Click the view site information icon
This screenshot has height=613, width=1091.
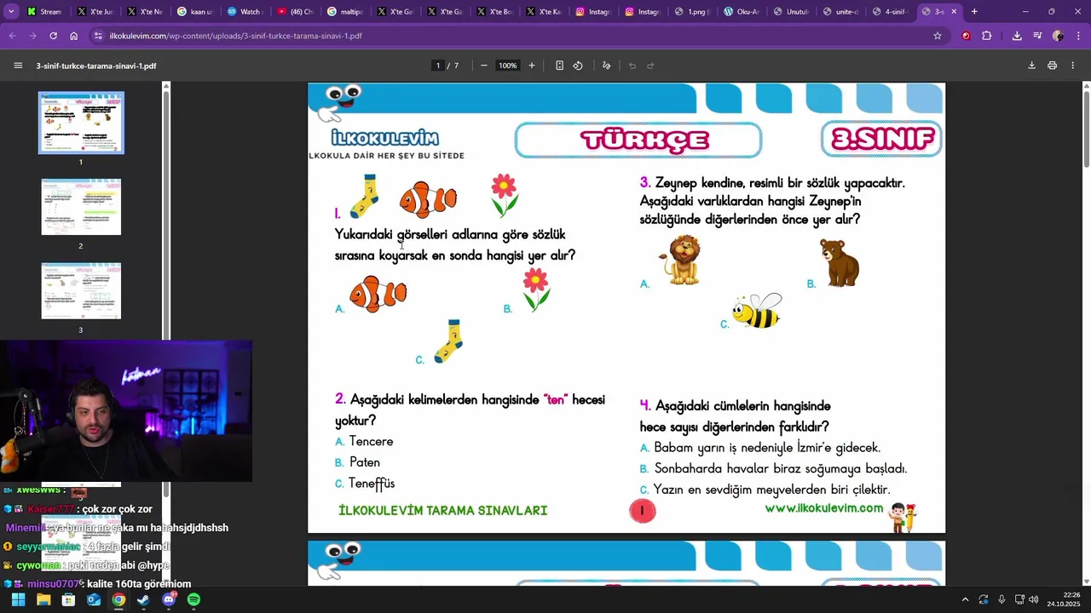pyautogui.click(x=99, y=36)
